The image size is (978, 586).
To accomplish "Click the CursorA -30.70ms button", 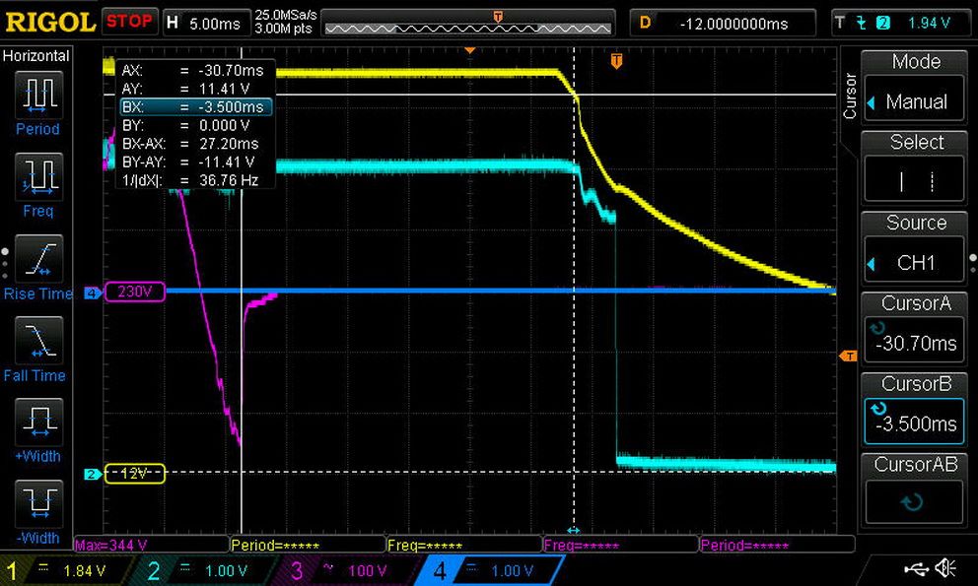I will pos(914,328).
